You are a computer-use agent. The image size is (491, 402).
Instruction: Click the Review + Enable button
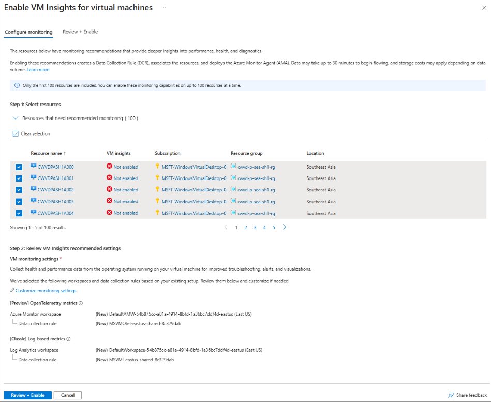(28, 395)
